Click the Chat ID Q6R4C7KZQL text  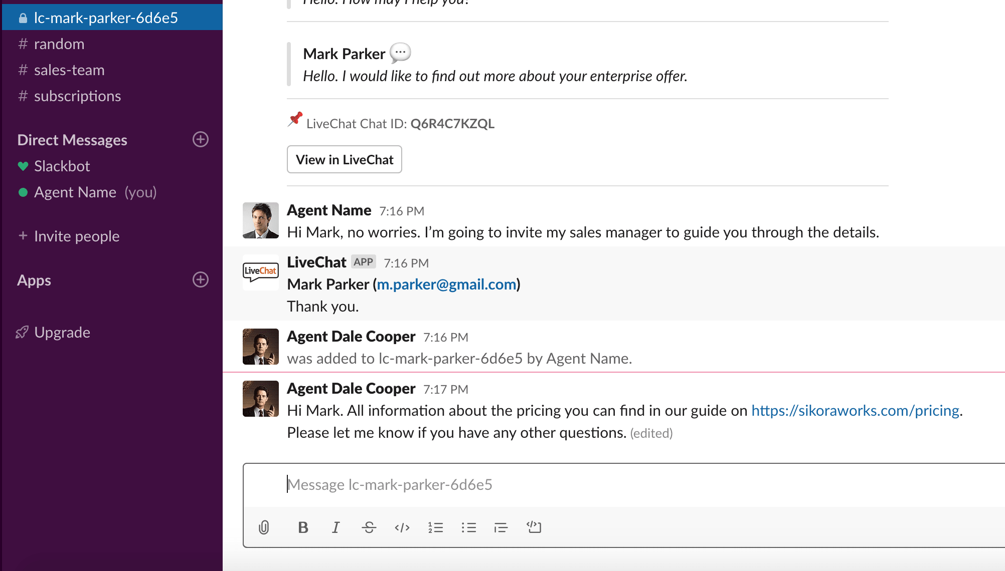[x=452, y=123]
